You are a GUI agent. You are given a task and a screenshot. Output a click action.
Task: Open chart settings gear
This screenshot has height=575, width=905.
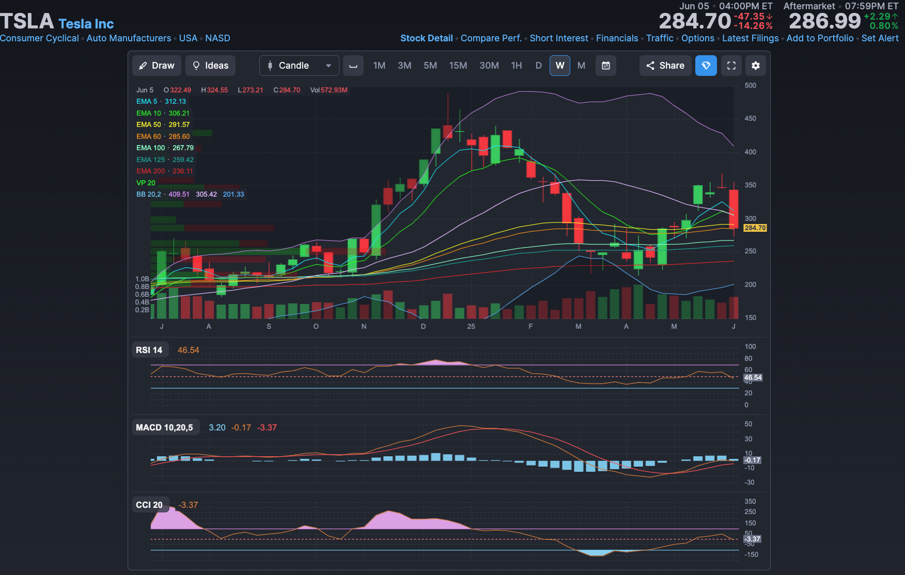756,66
